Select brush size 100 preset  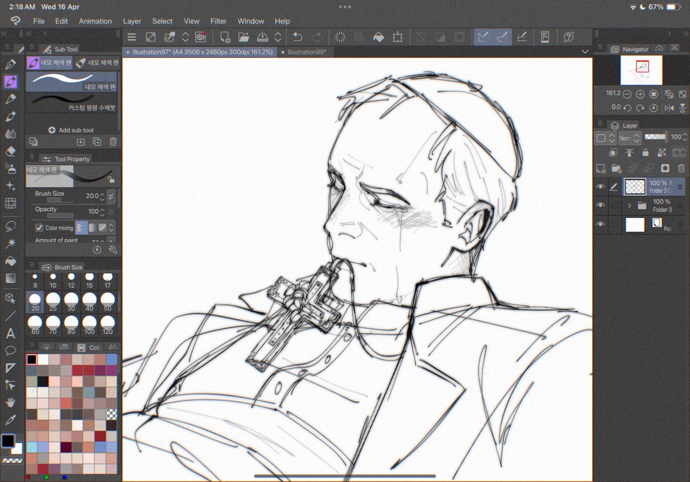pyautogui.click(x=89, y=324)
